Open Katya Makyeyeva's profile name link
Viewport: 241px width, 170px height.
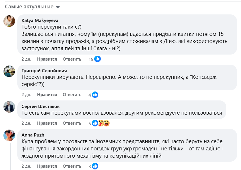[x=40, y=20]
